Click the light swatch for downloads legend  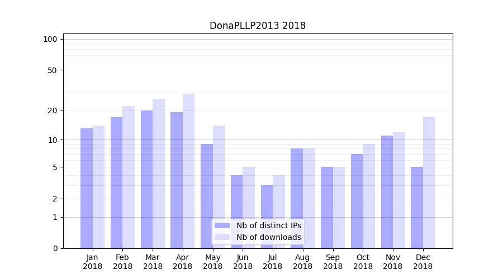222,237
